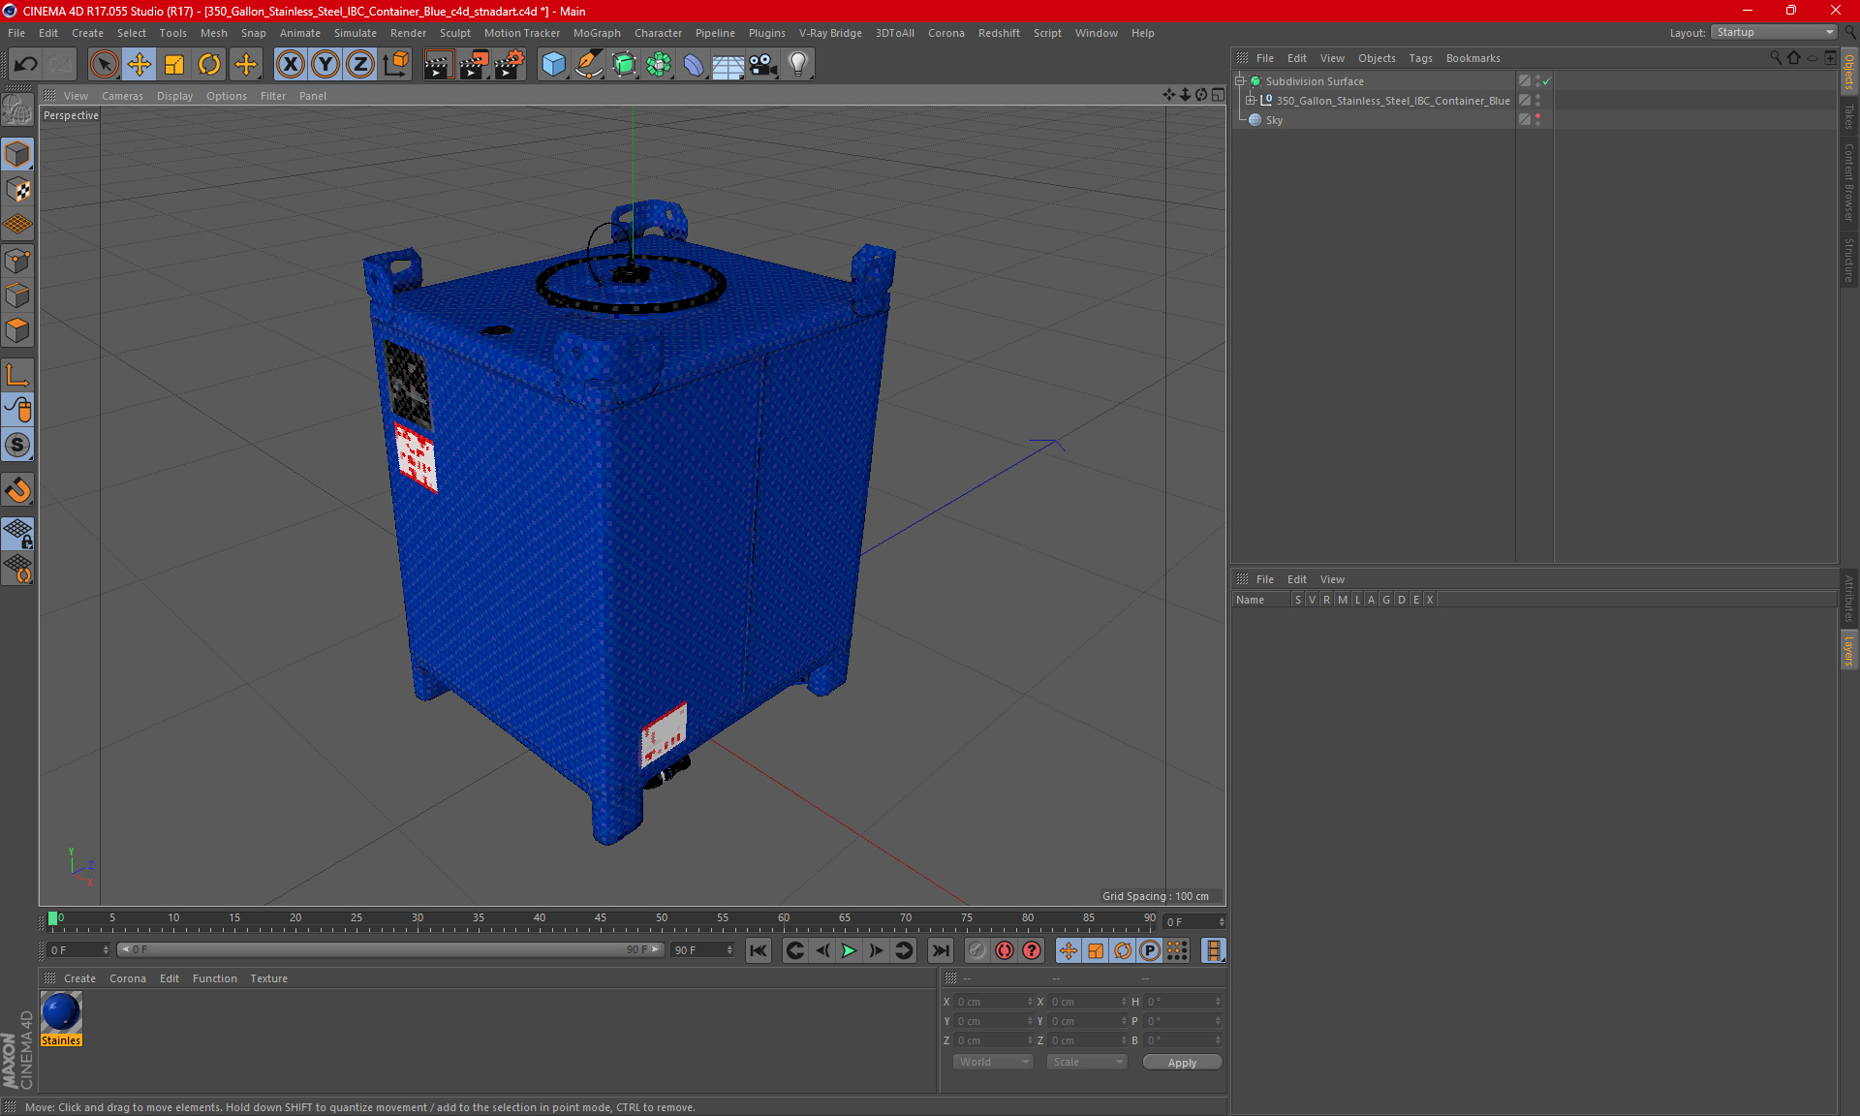
Task: Go to start of animation
Action: click(x=759, y=950)
